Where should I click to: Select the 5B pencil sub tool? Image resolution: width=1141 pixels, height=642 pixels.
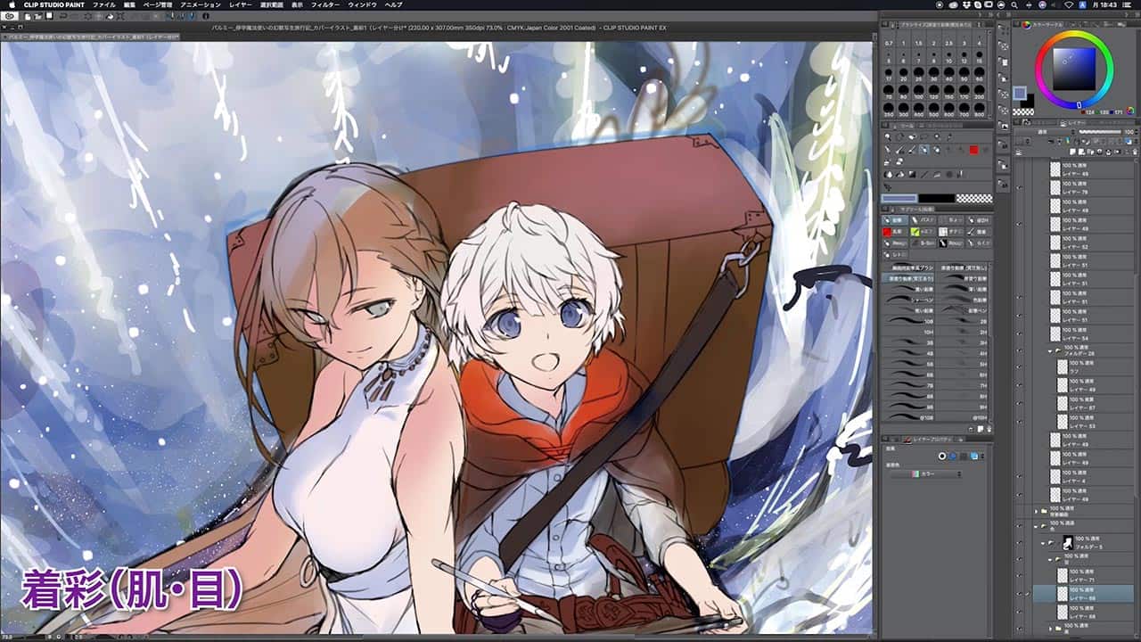[907, 364]
